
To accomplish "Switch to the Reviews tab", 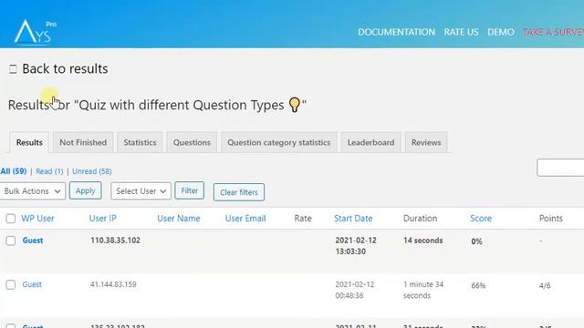I will 426,142.
